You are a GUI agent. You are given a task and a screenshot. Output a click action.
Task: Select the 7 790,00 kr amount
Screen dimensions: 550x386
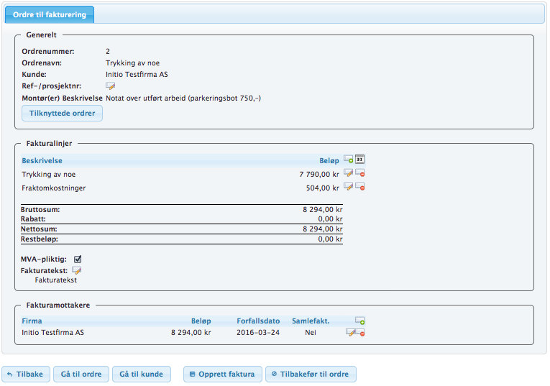[x=319, y=174]
